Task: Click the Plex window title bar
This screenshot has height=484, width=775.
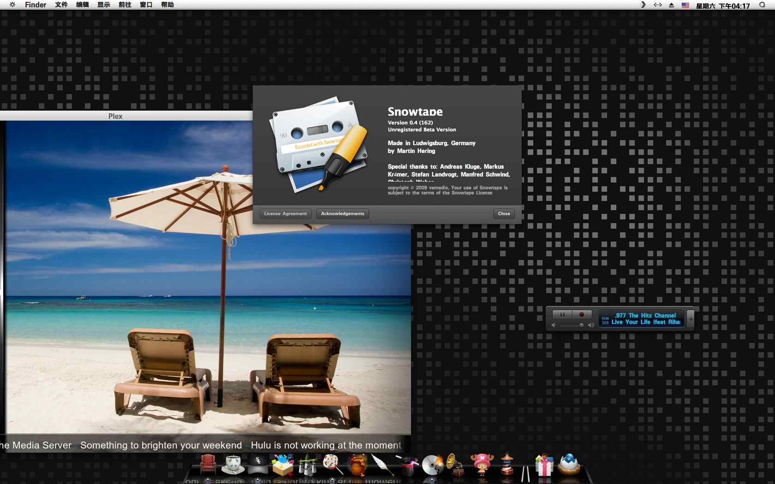Action: coord(126,116)
